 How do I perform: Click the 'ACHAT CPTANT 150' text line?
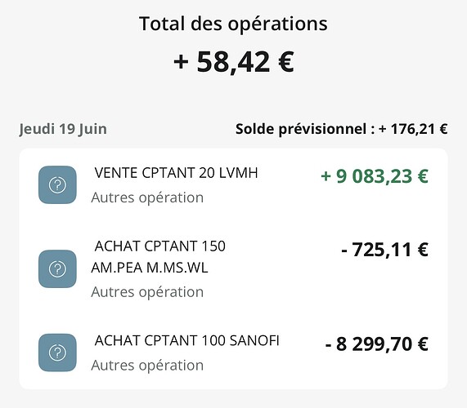160,246
